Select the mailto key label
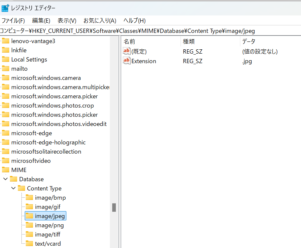 [19, 69]
